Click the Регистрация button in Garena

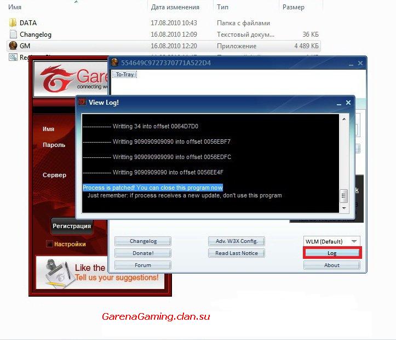click(72, 226)
